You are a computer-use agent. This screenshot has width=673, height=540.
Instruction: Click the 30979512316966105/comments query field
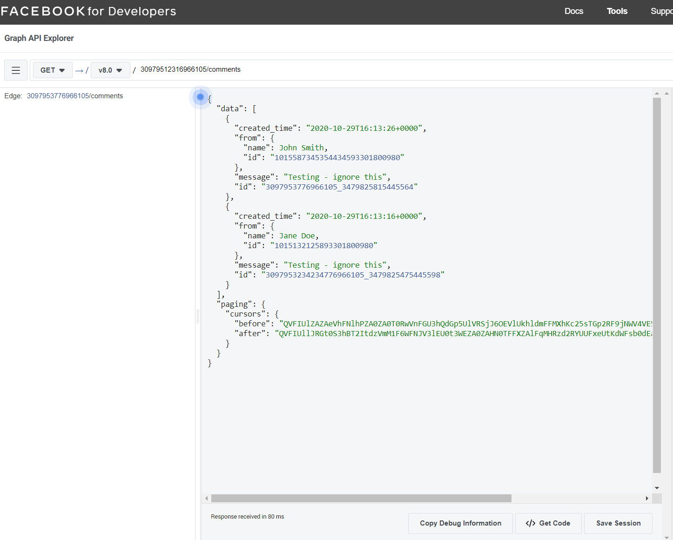pyautogui.click(x=190, y=69)
